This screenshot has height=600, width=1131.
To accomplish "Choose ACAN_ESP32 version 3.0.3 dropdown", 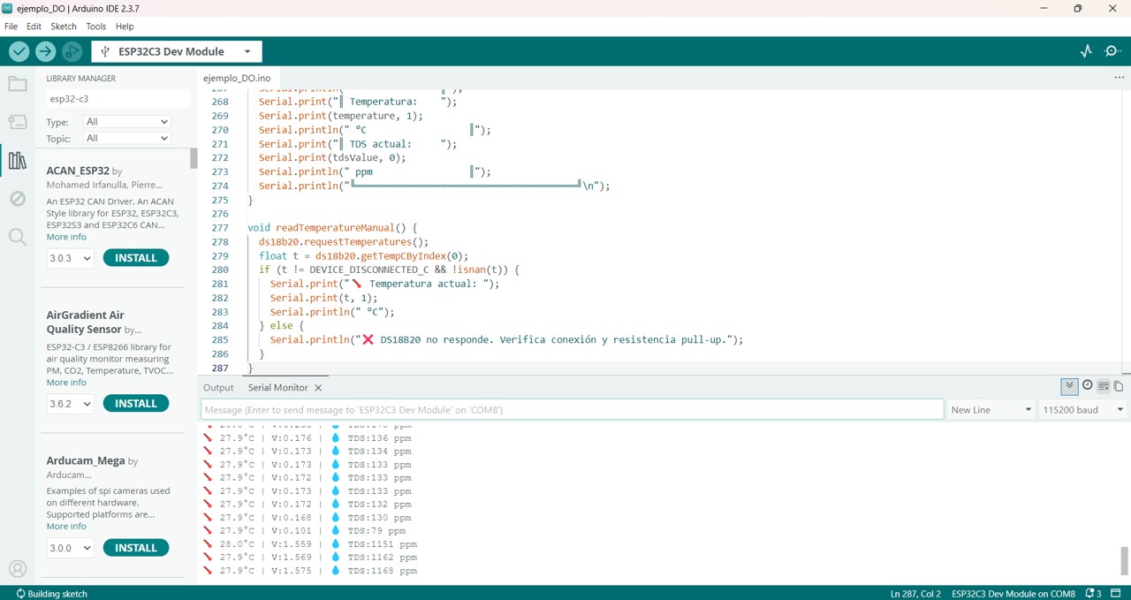I will tap(70, 258).
